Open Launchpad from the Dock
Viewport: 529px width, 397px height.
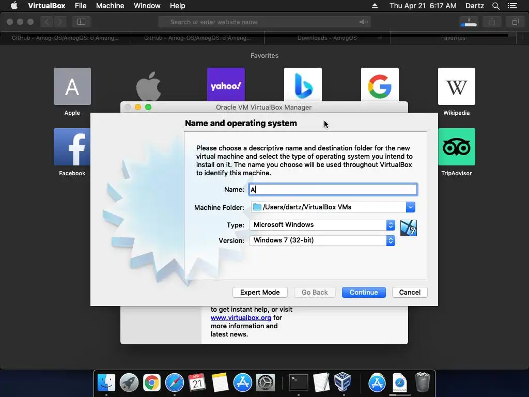[x=129, y=383]
